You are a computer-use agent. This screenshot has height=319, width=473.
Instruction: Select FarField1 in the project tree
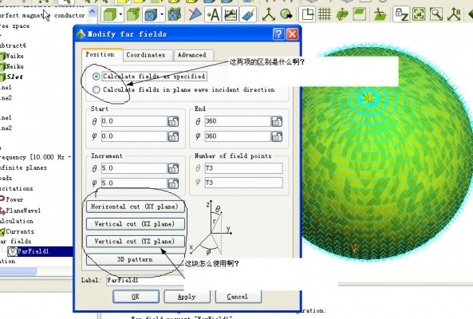(33, 251)
